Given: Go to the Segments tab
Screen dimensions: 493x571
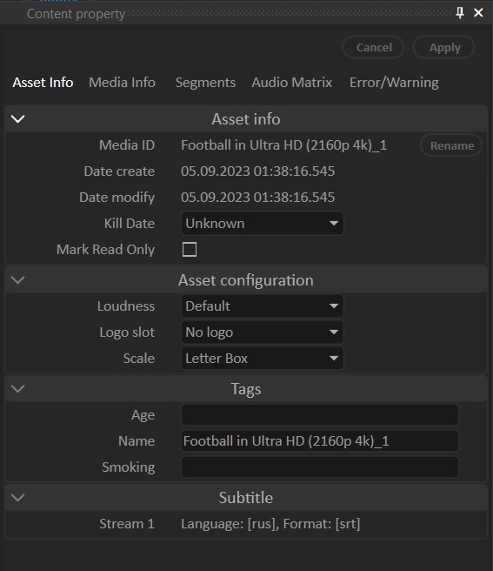Looking at the screenshot, I should click(x=205, y=83).
